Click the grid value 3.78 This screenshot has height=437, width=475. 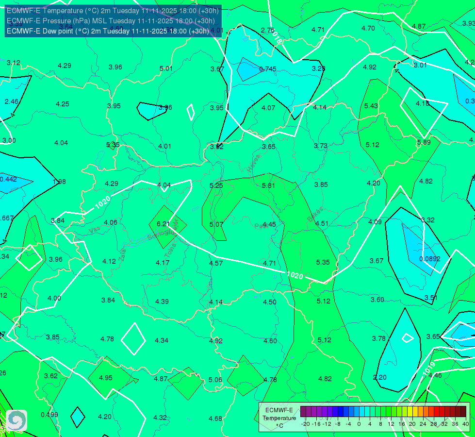pyautogui.click(x=379, y=338)
